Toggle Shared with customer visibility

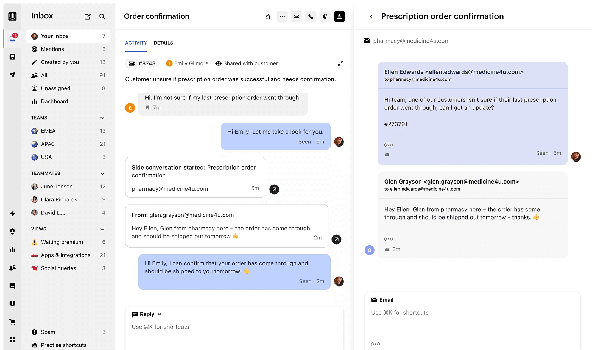point(247,63)
